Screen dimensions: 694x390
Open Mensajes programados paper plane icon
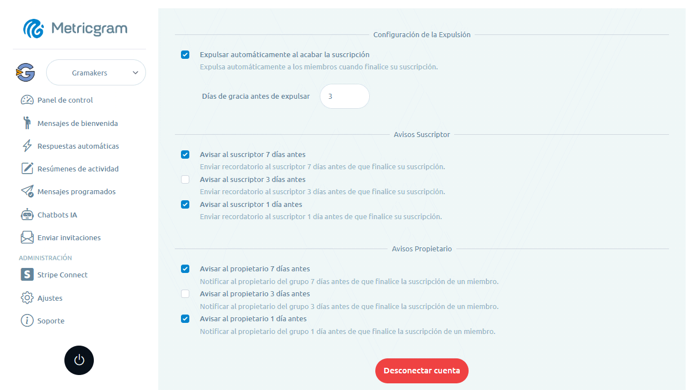click(27, 191)
